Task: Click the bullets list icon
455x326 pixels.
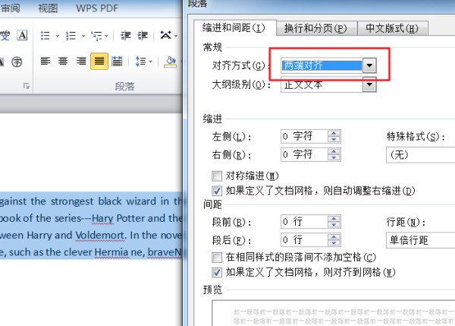Action: pos(45,36)
